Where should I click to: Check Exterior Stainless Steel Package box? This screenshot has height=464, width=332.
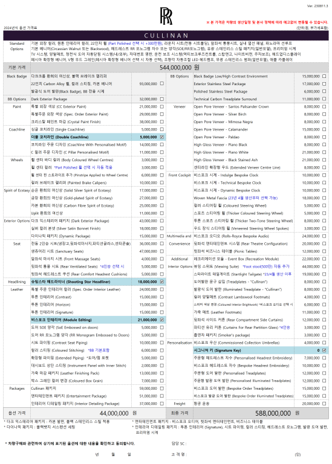click(x=324, y=84)
